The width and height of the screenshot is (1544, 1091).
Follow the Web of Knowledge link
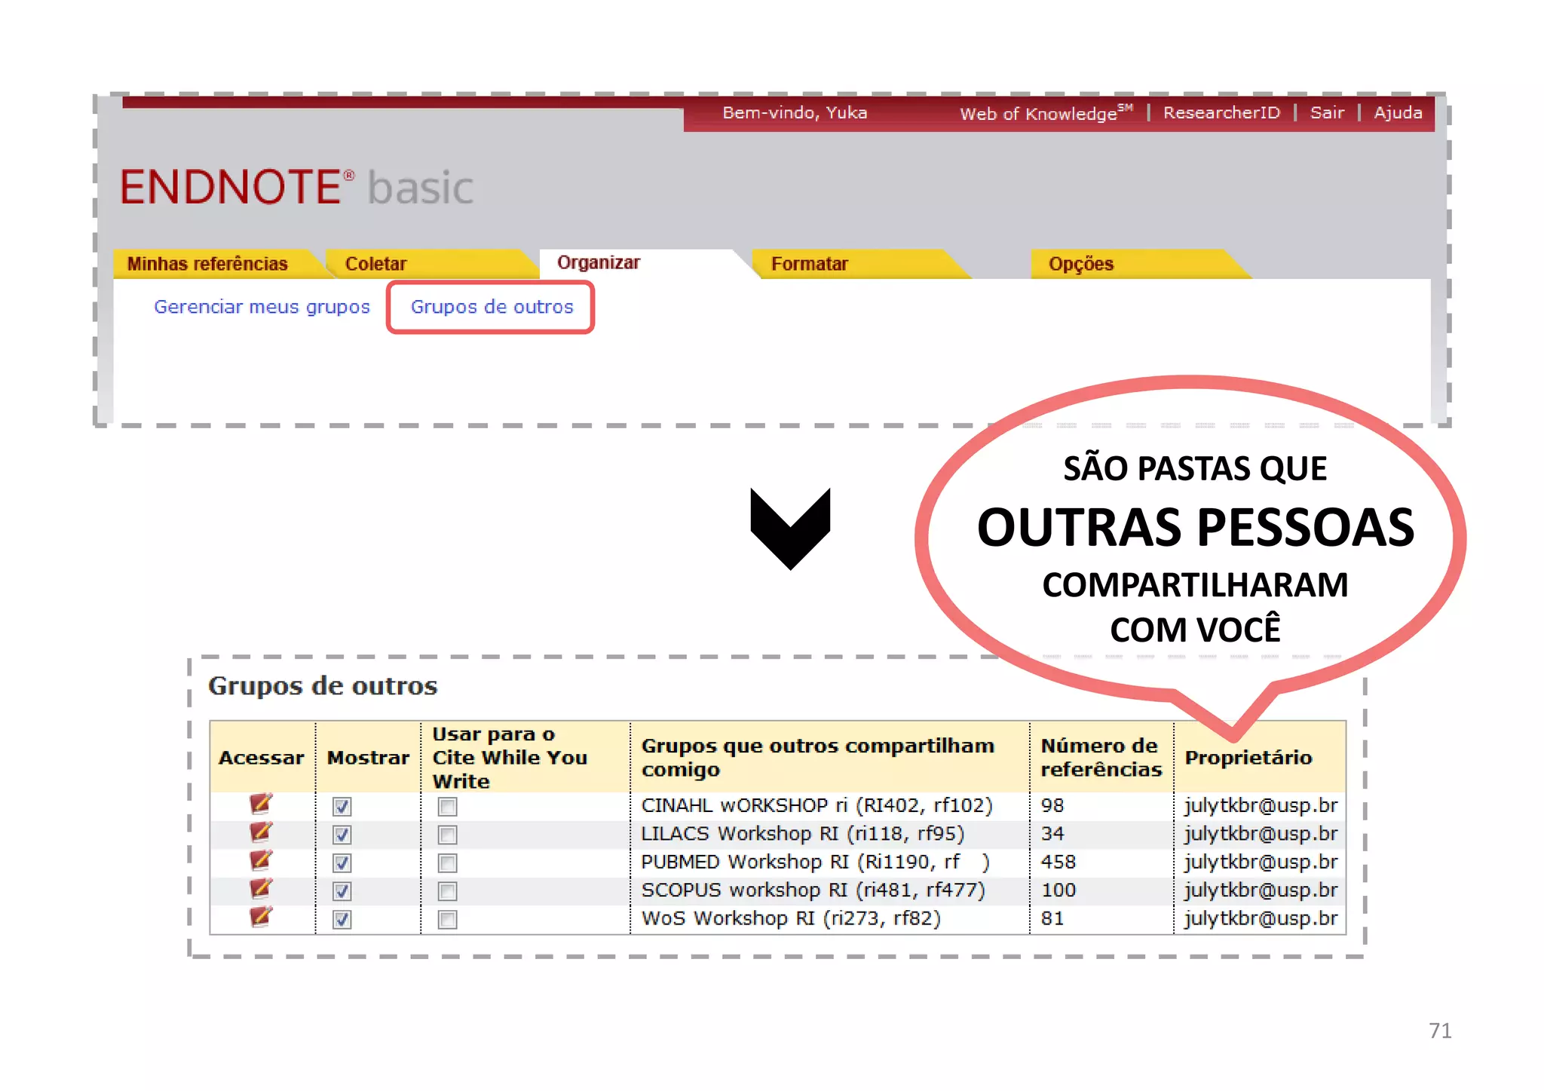point(1046,112)
